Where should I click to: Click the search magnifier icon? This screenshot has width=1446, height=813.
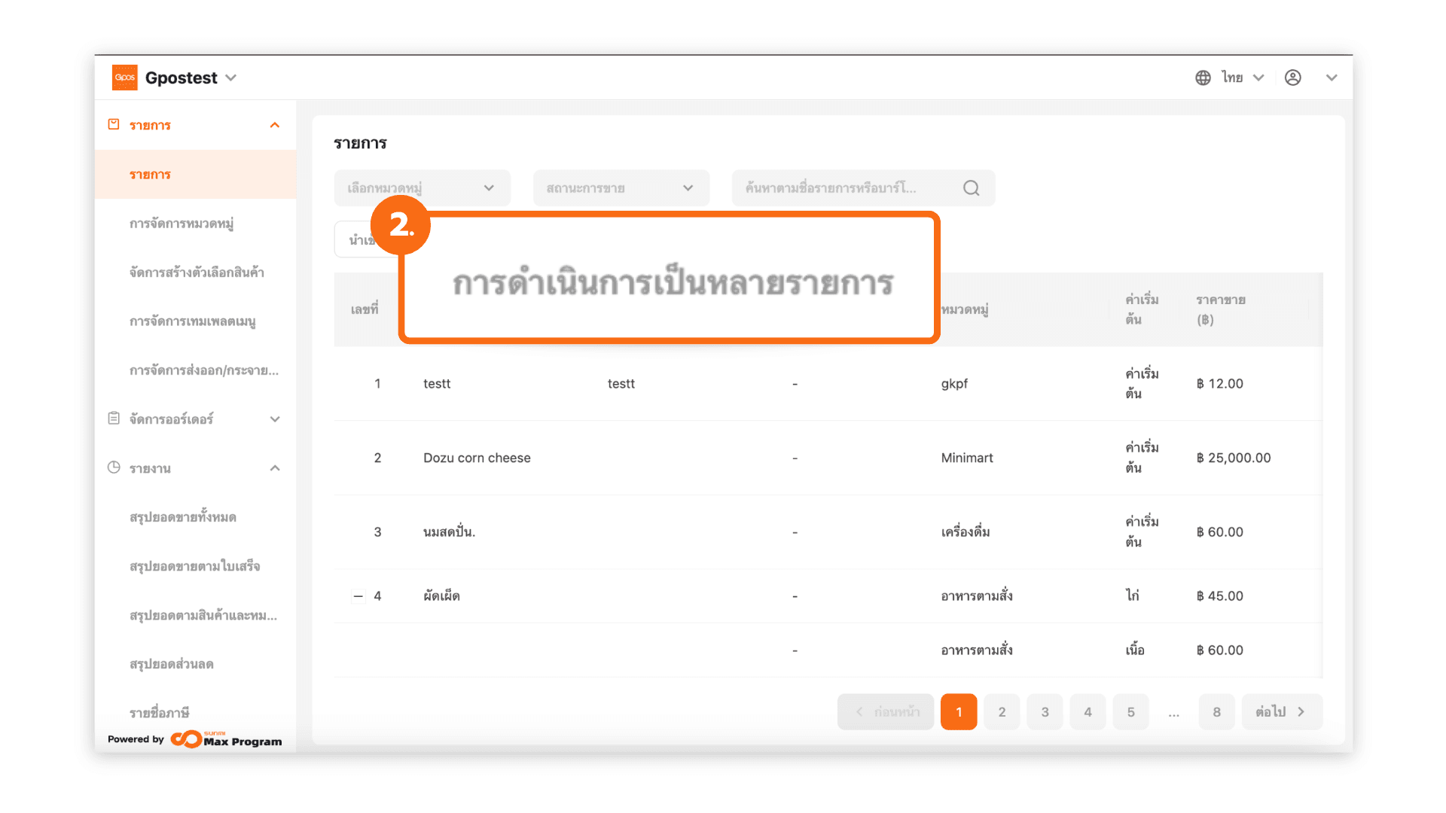tap(971, 188)
